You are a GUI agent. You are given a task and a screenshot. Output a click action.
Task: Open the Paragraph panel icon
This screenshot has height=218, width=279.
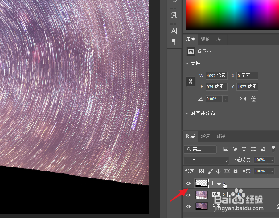tap(174, 42)
